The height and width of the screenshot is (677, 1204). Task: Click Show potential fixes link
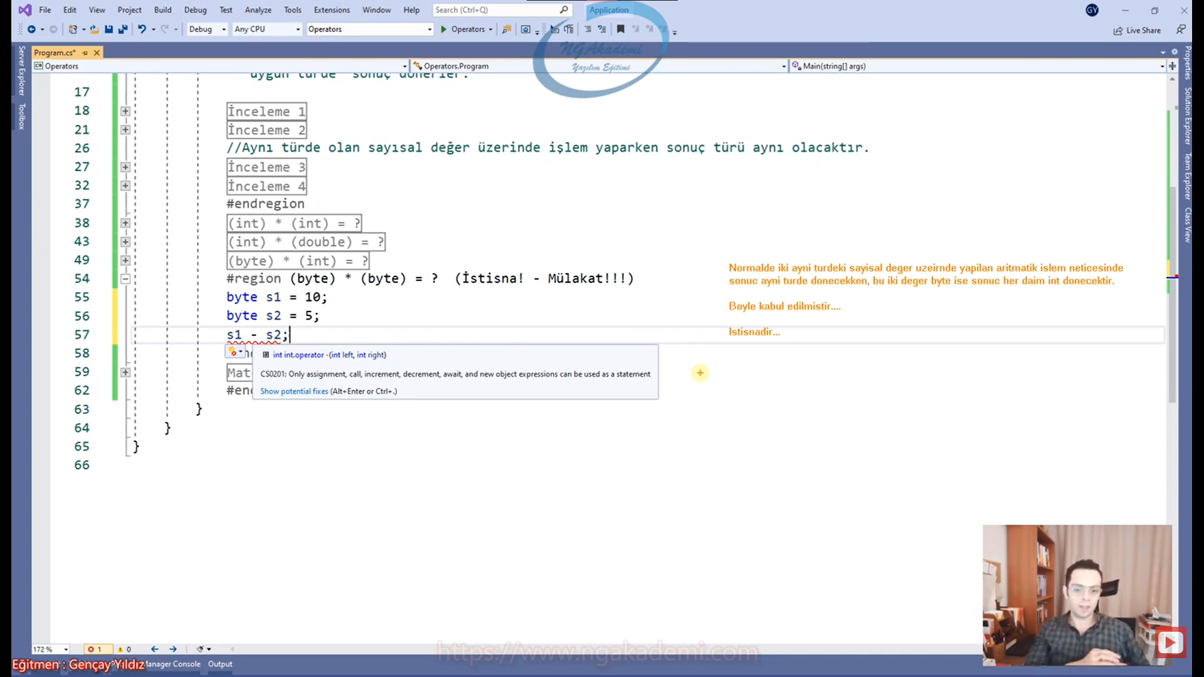294,391
